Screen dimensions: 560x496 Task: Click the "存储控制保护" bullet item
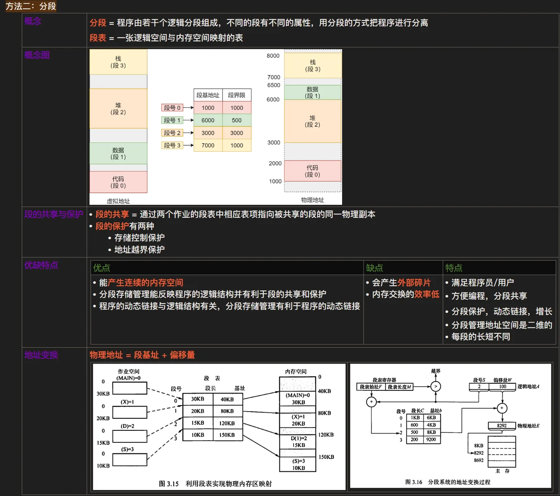[x=139, y=238]
